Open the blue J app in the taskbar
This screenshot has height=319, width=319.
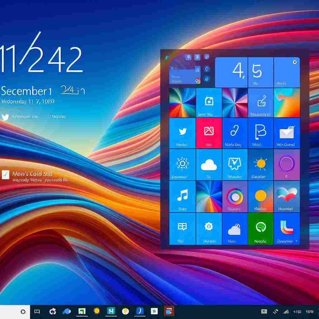pos(140,311)
